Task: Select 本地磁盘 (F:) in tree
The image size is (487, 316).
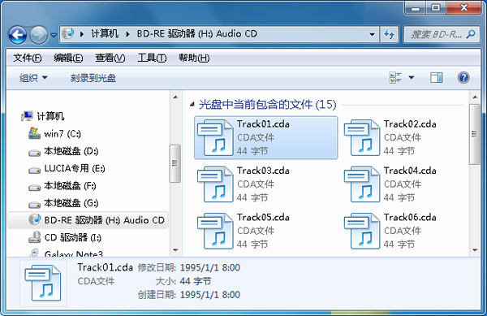Action: 70,186
